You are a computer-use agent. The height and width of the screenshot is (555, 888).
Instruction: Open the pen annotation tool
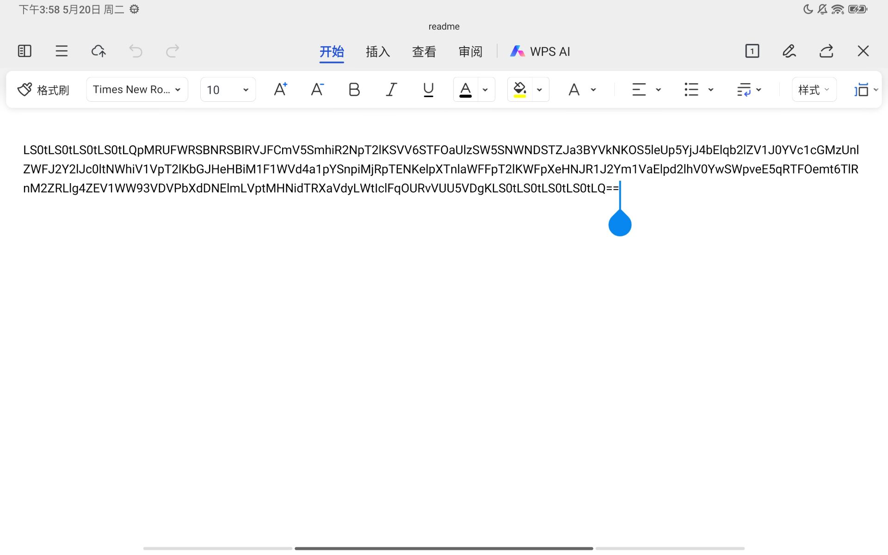(789, 51)
